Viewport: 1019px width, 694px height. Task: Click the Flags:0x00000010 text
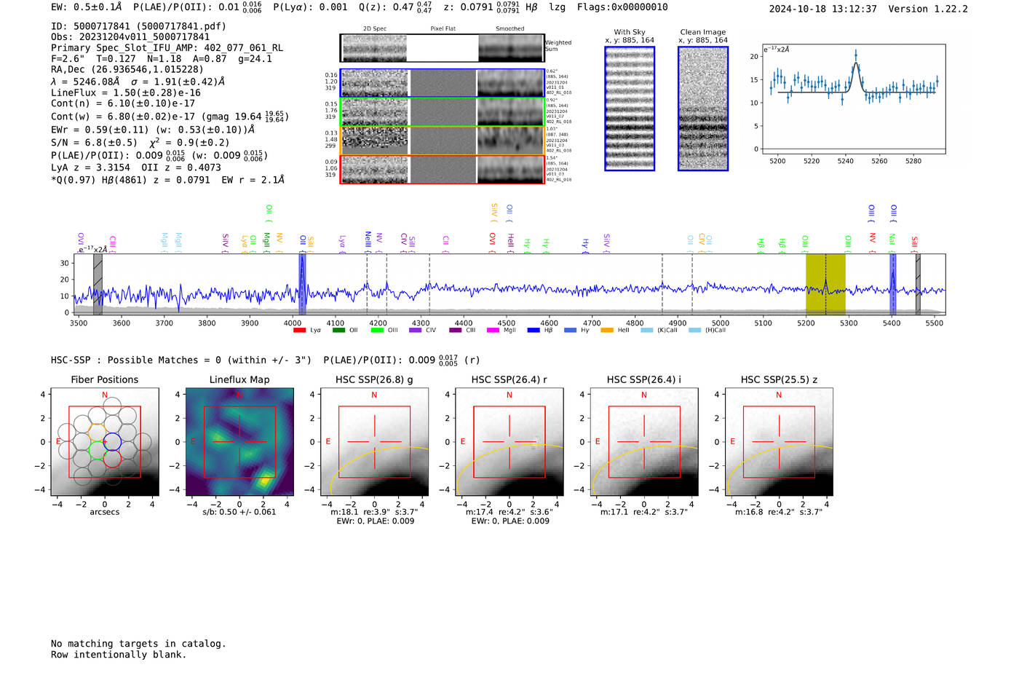point(622,7)
